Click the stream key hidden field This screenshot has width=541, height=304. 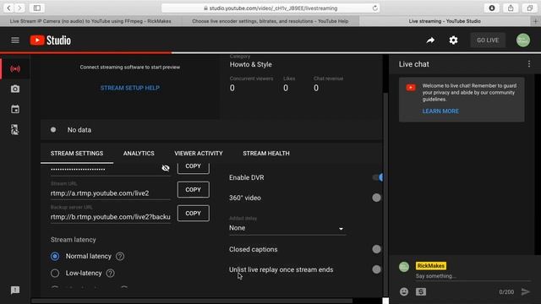pyautogui.click(x=105, y=169)
